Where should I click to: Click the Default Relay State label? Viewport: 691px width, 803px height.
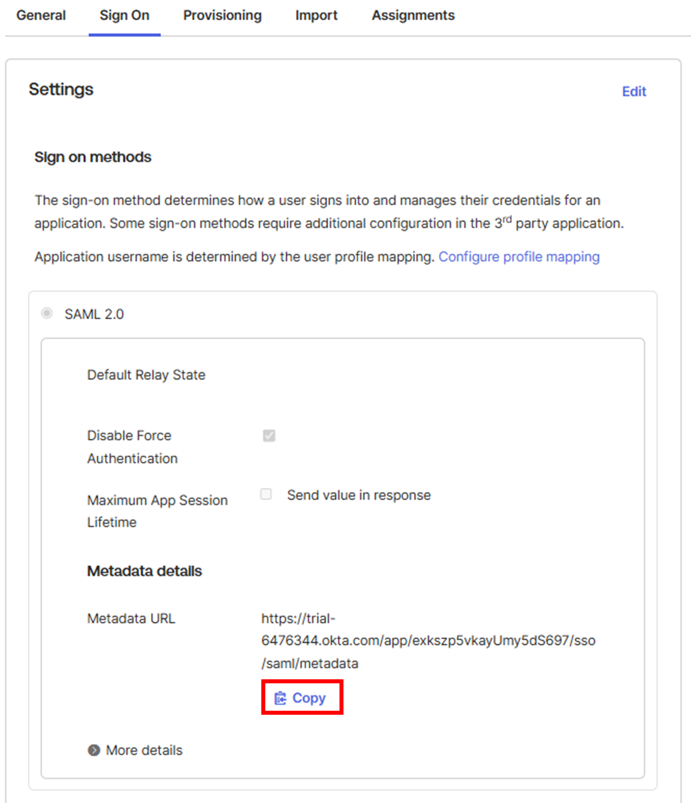click(x=146, y=375)
